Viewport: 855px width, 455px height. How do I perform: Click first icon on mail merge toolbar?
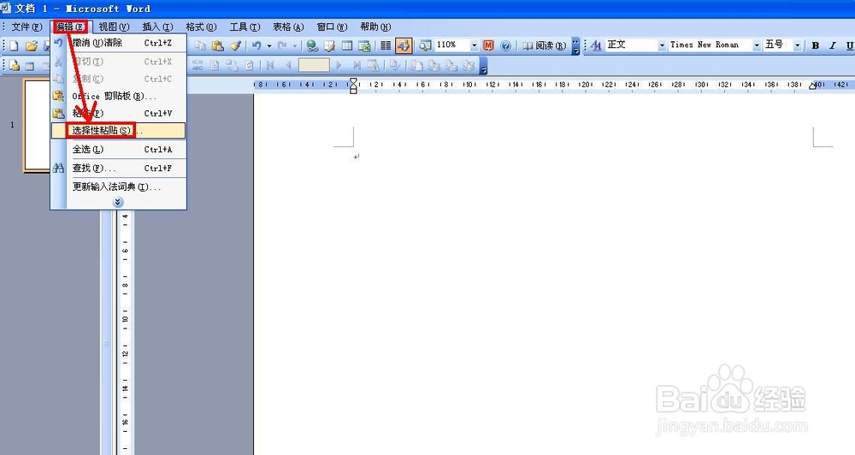[x=15, y=66]
